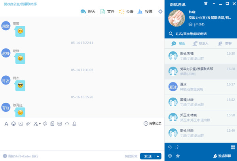Image resolution: width=237 pixels, height=161 pixels.
Task: Insert a picture using the image icon
Action: (21, 124)
